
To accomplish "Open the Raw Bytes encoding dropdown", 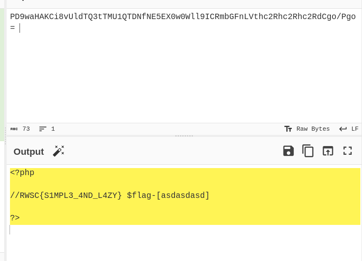I will click(x=313, y=129).
